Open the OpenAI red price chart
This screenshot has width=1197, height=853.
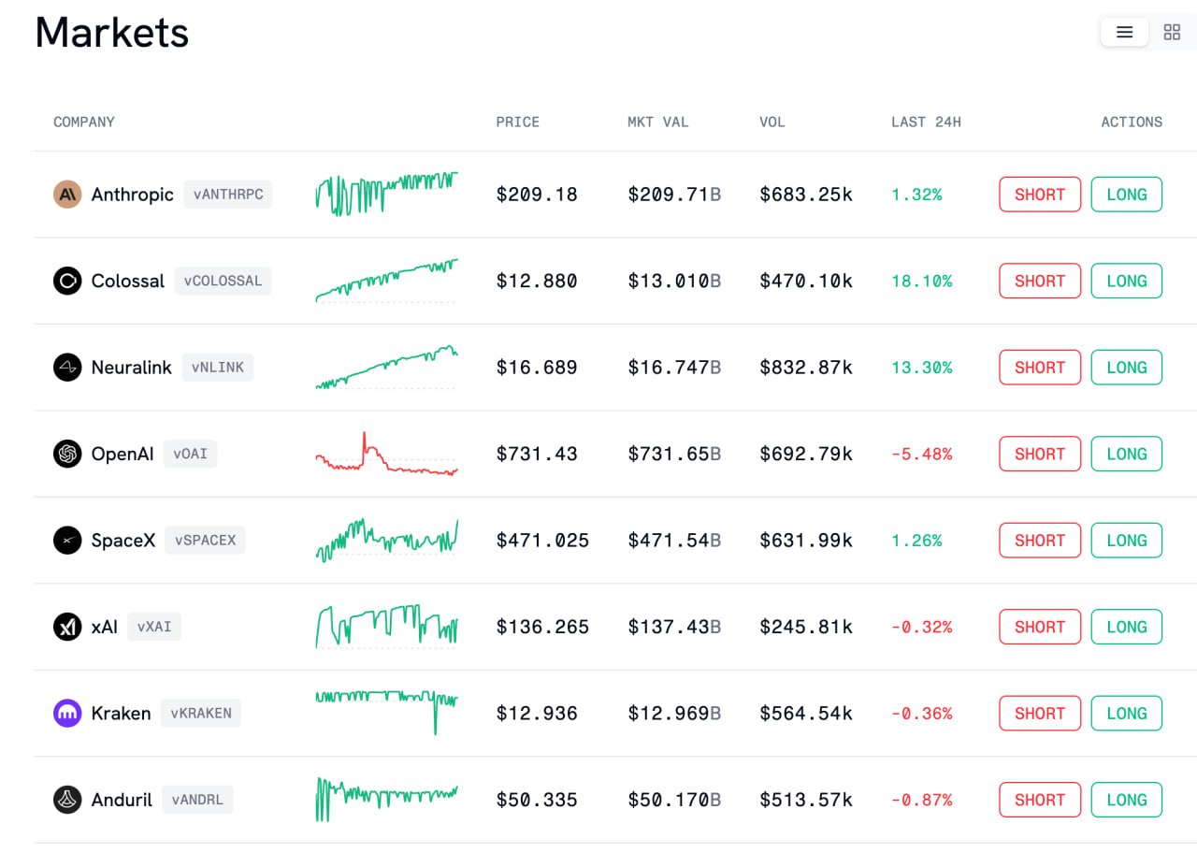coord(386,454)
